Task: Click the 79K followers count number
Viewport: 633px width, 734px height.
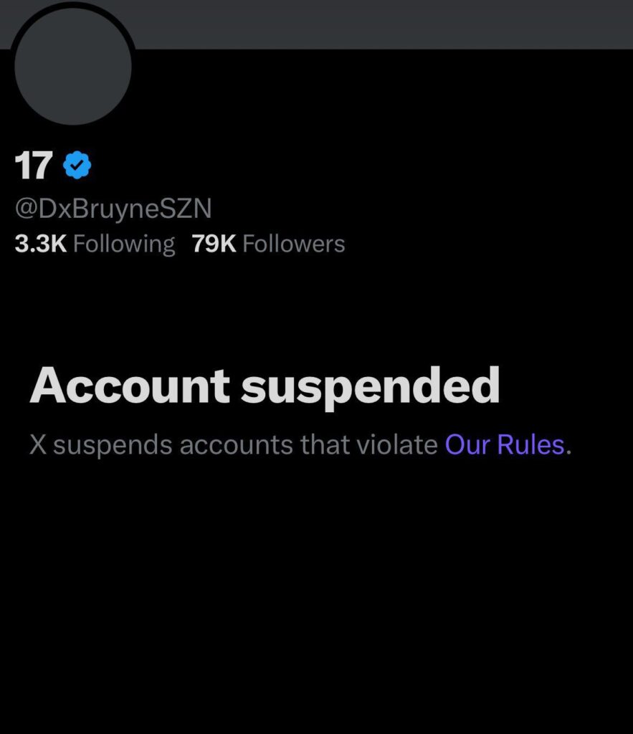Action: (214, 244)
